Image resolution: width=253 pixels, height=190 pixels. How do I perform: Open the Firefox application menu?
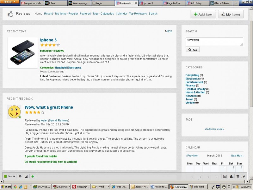pyautogui.click(x=10, y=2)
